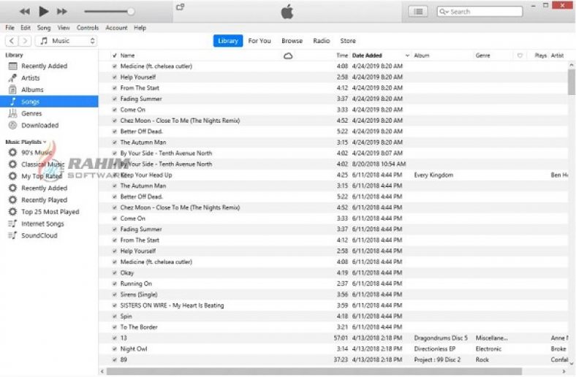Sort by the Album column header
This screenshot has height=377, width=576.
point(422,56)
